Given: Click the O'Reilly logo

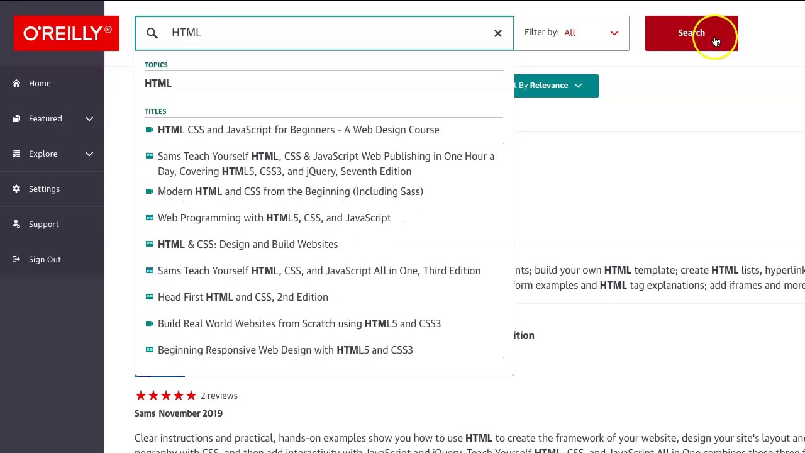Looking at the screenshot, I should (x=67, y=33).
